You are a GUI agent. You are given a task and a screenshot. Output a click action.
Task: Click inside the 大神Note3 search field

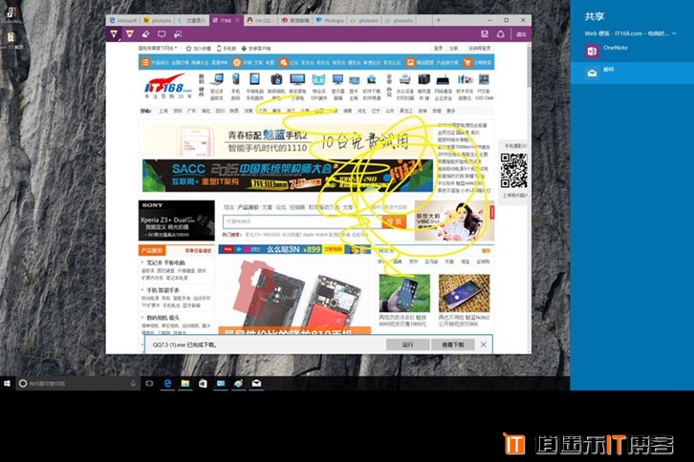pyautogui.click(x=302, y=221)
